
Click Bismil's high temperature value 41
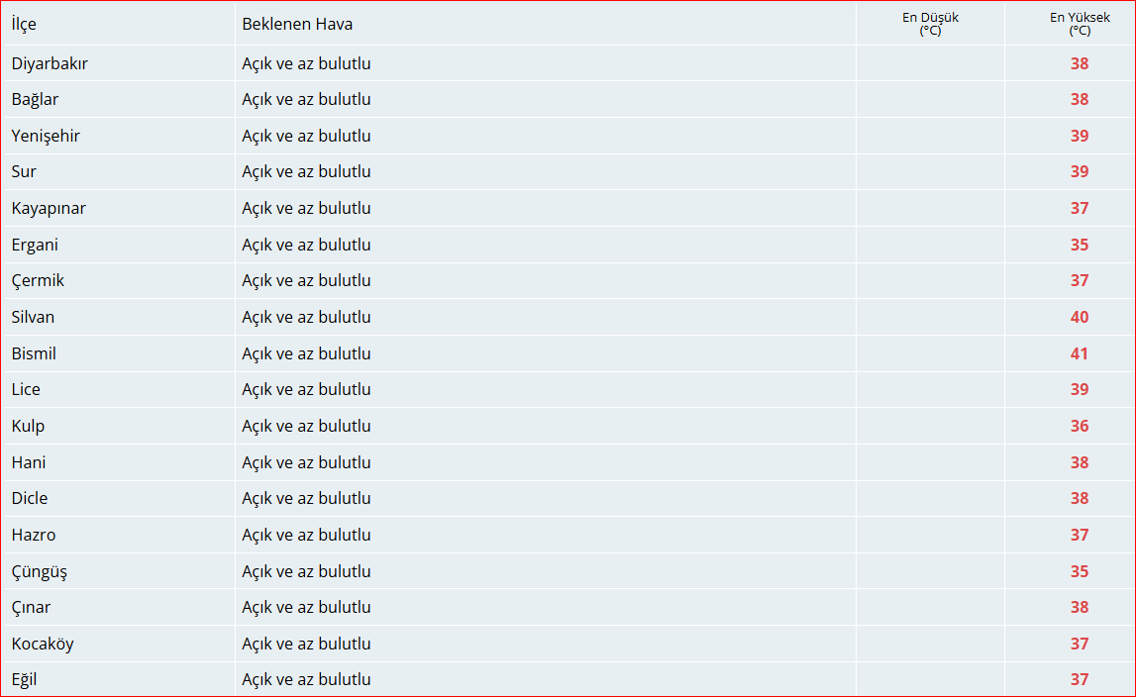tap(1080, 353)
